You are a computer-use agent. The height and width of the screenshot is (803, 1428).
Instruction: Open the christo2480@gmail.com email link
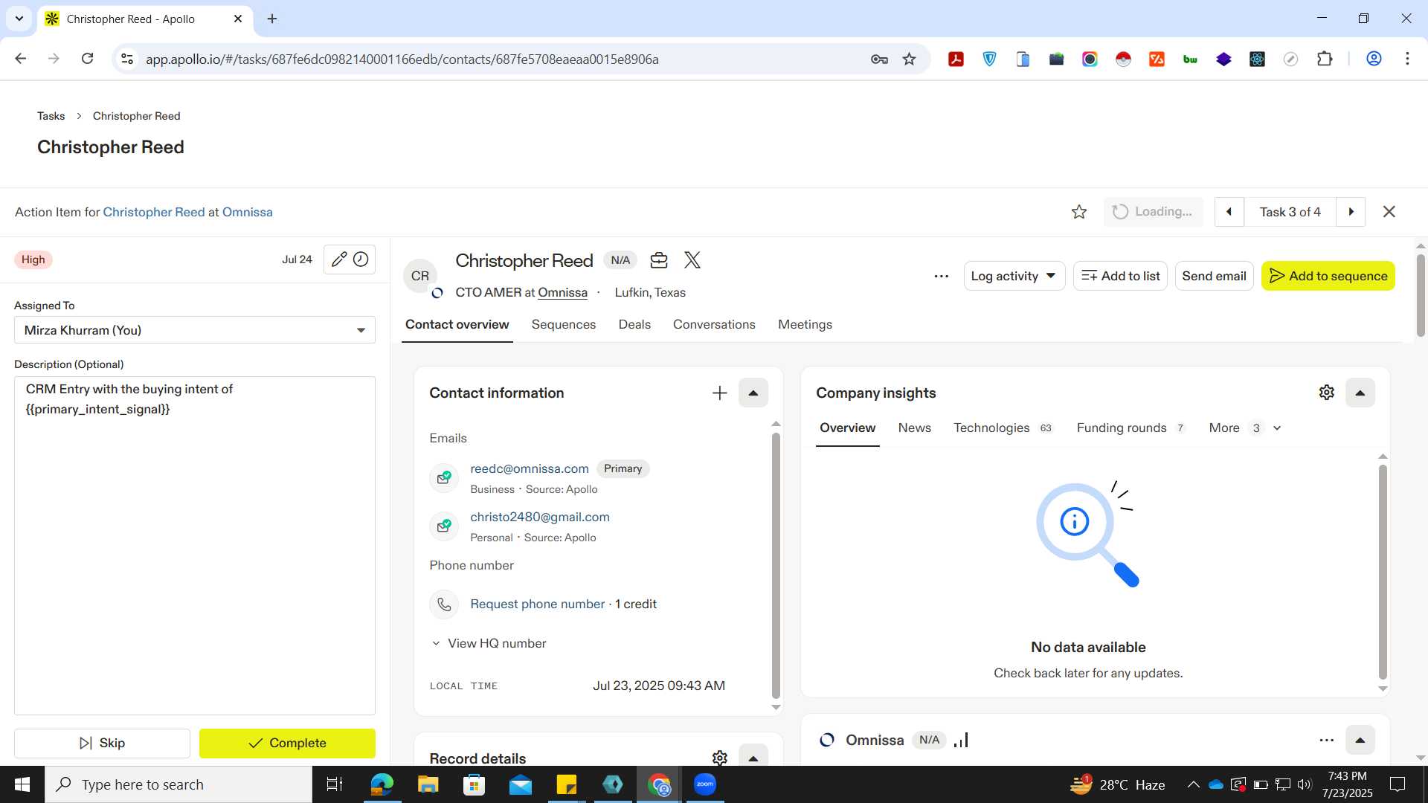[x=539, y=517]
